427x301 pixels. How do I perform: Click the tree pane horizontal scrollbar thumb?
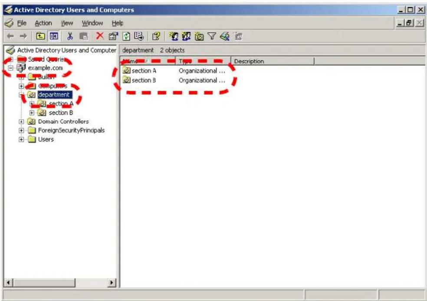pyautogui.click(x=44, y=282)
